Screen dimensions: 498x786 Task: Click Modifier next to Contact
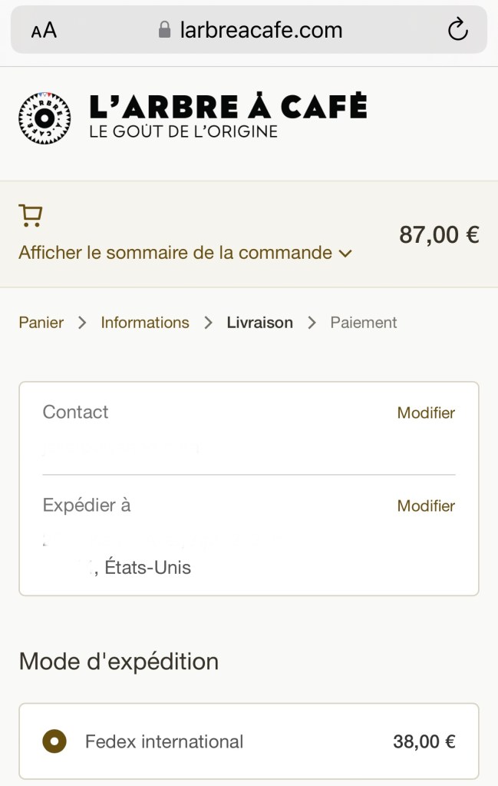coord(426,413)
